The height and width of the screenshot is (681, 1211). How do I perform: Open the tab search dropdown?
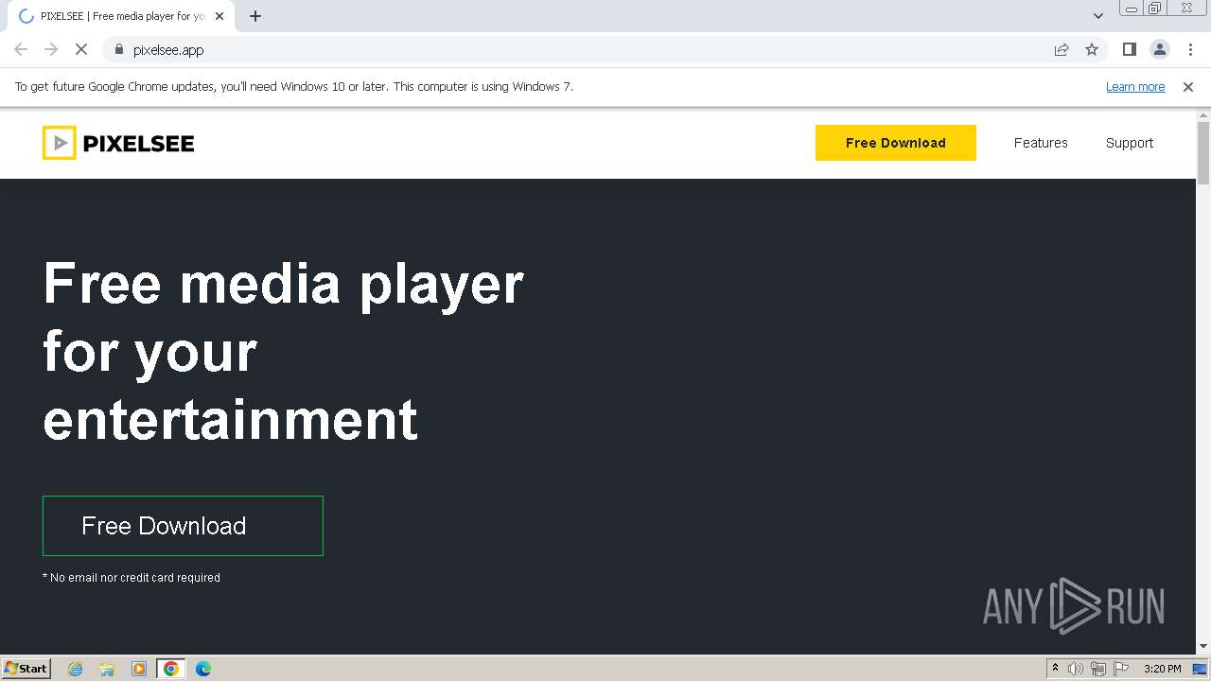tap(1098, 16)
